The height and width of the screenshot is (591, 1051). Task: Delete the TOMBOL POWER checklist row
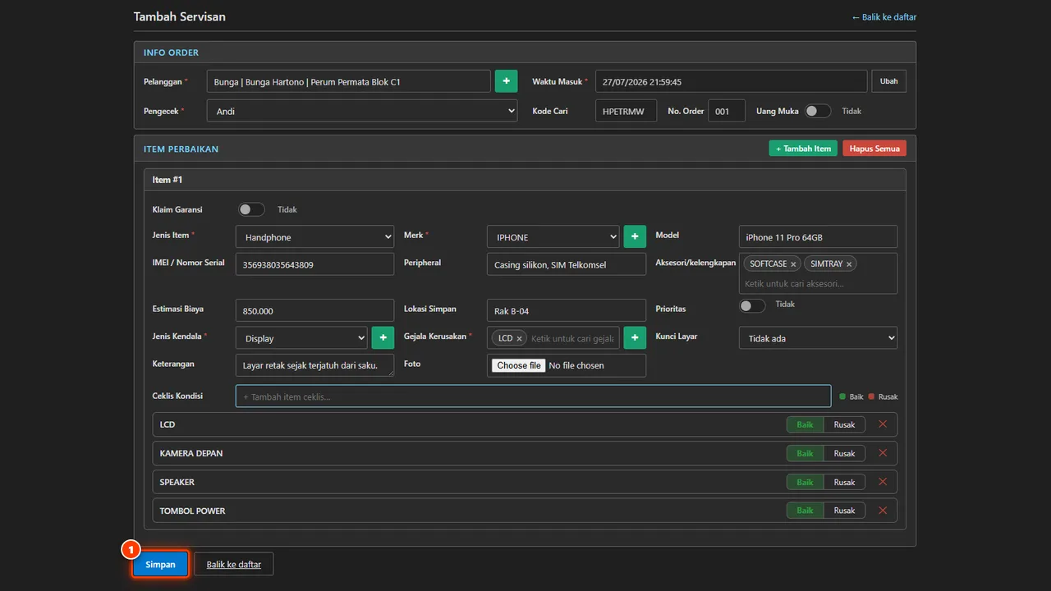[883, 511]
